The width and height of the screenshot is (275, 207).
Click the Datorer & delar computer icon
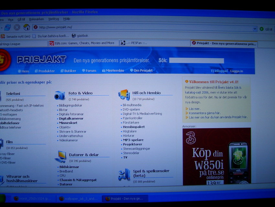(x=60, y=157)
